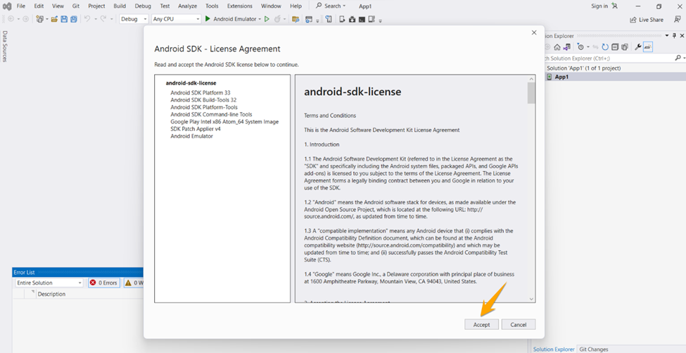Screen dimensions: 686x353
Task: Click the license scrollbar up arrow
Action: tap(531, 79)
